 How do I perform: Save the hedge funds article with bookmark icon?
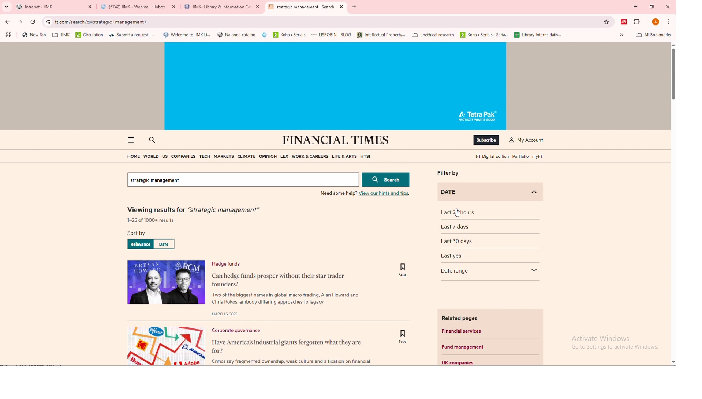click(x=403, y=270)
